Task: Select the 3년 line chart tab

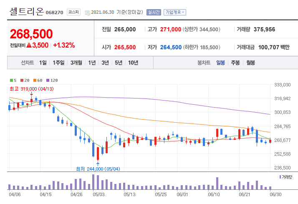Action: 105,63
